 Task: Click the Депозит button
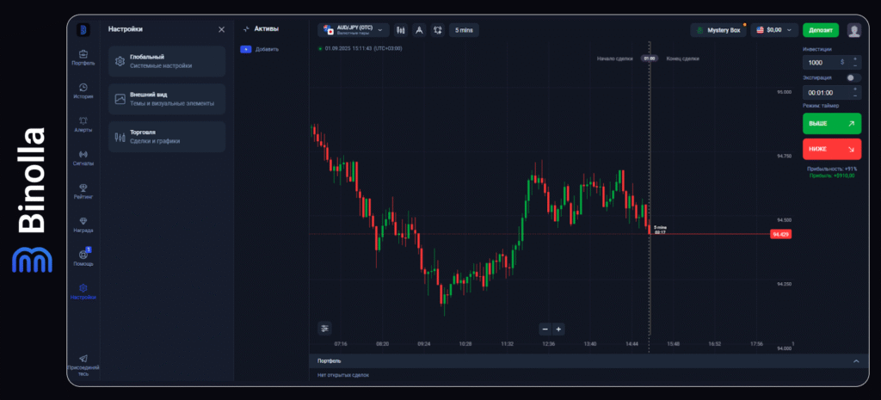pos(820,30)
